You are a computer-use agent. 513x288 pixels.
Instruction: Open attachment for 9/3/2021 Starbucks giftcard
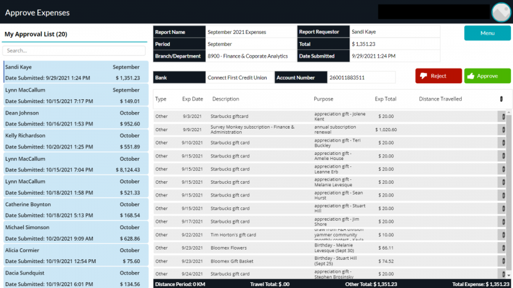tap(503, 116)
